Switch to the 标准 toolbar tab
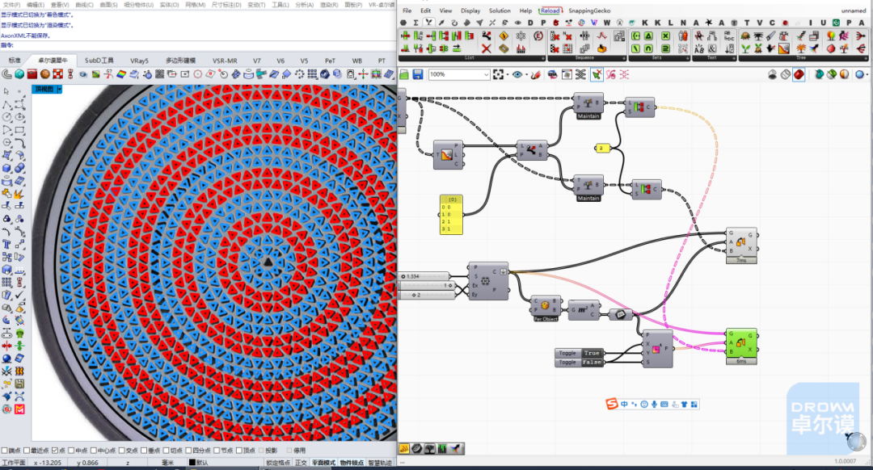873x470 pixels. pyautogui.click(x=15, y=60)
